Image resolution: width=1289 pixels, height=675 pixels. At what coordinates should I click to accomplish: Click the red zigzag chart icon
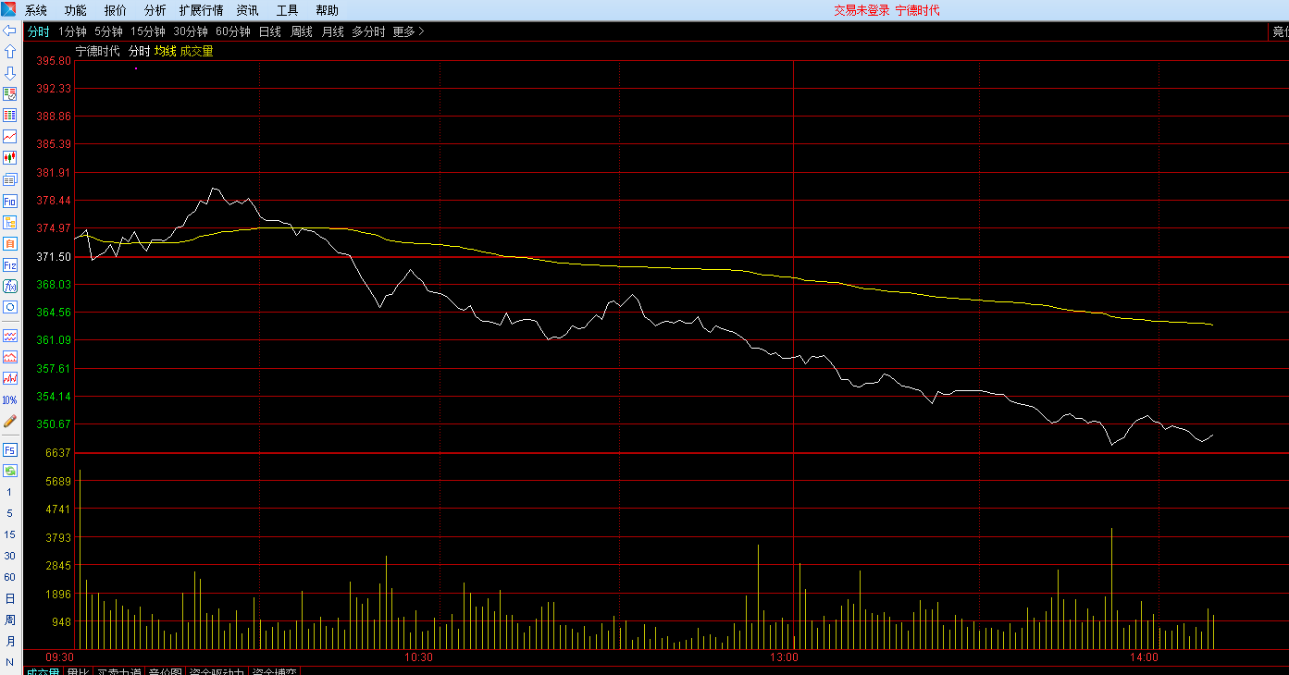coord(10,378)
